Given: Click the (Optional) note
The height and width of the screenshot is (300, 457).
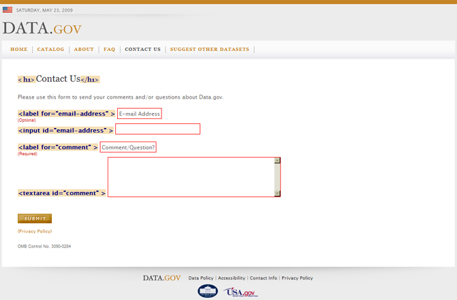Looking at the screenshot, I should [27, 120].
